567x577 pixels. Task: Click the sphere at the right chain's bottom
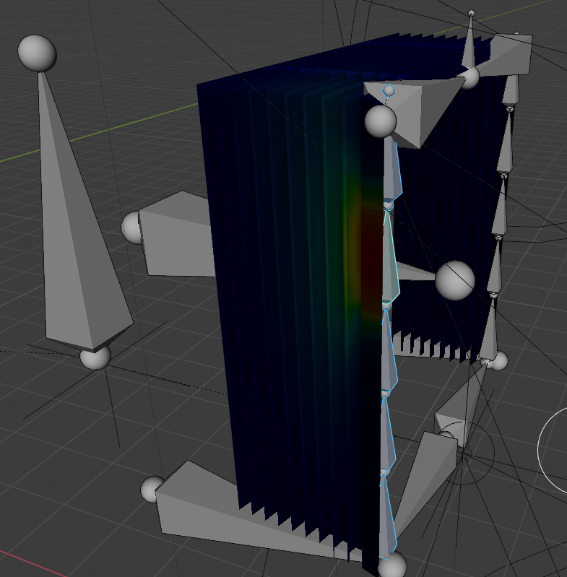tap(495, 360)
